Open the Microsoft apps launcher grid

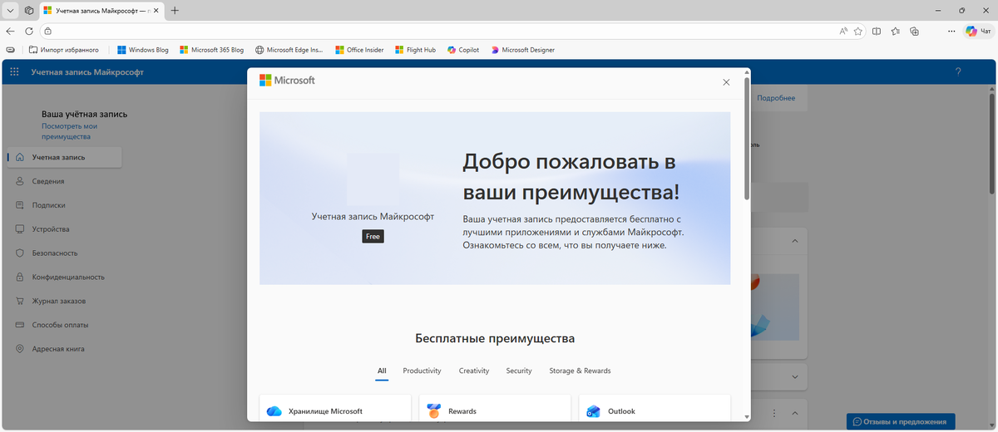pos(14,72)
